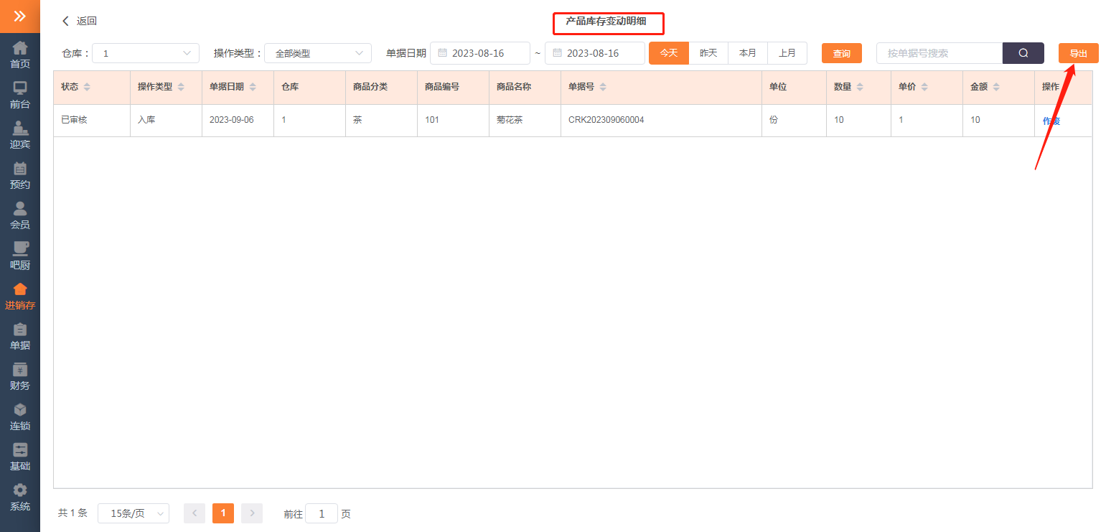This screenshot has height=532, width=1106.
Task: Open 迎宾 reception in sidebar
Action: pos(20,136)
